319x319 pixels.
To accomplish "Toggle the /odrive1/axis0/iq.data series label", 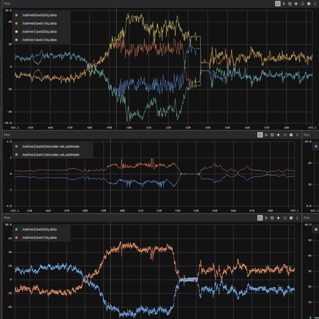I will click(x=40, y=32).
